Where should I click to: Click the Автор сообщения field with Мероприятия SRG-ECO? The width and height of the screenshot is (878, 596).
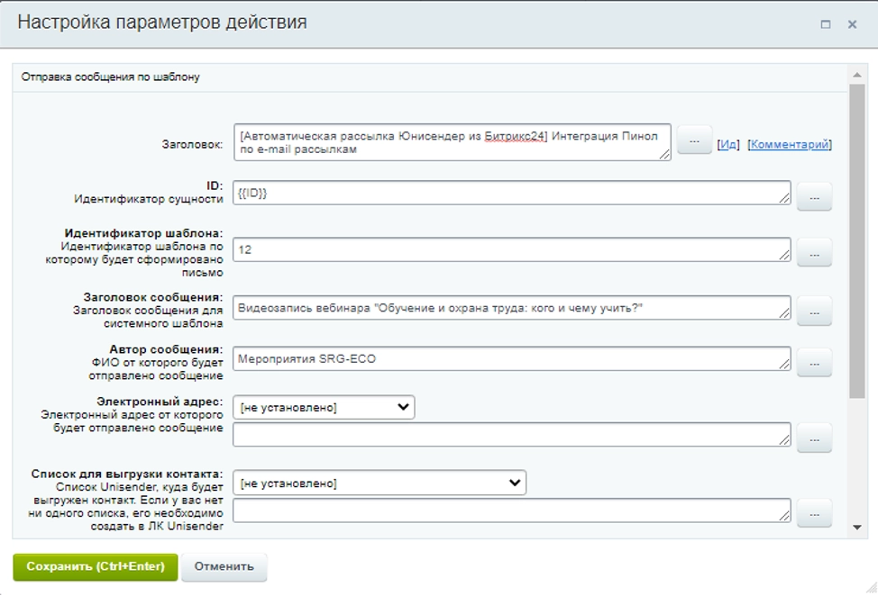tap(511, 359)
